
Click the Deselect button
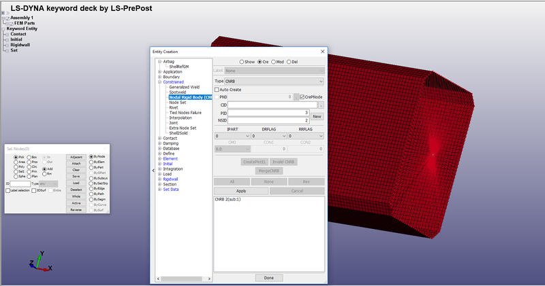click(x=76, y=190)
